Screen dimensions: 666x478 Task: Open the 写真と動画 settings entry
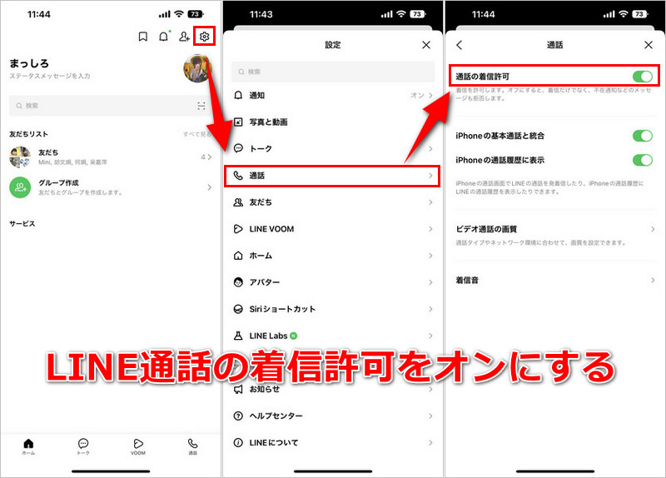pyautogui.click(x=333, y=122)
